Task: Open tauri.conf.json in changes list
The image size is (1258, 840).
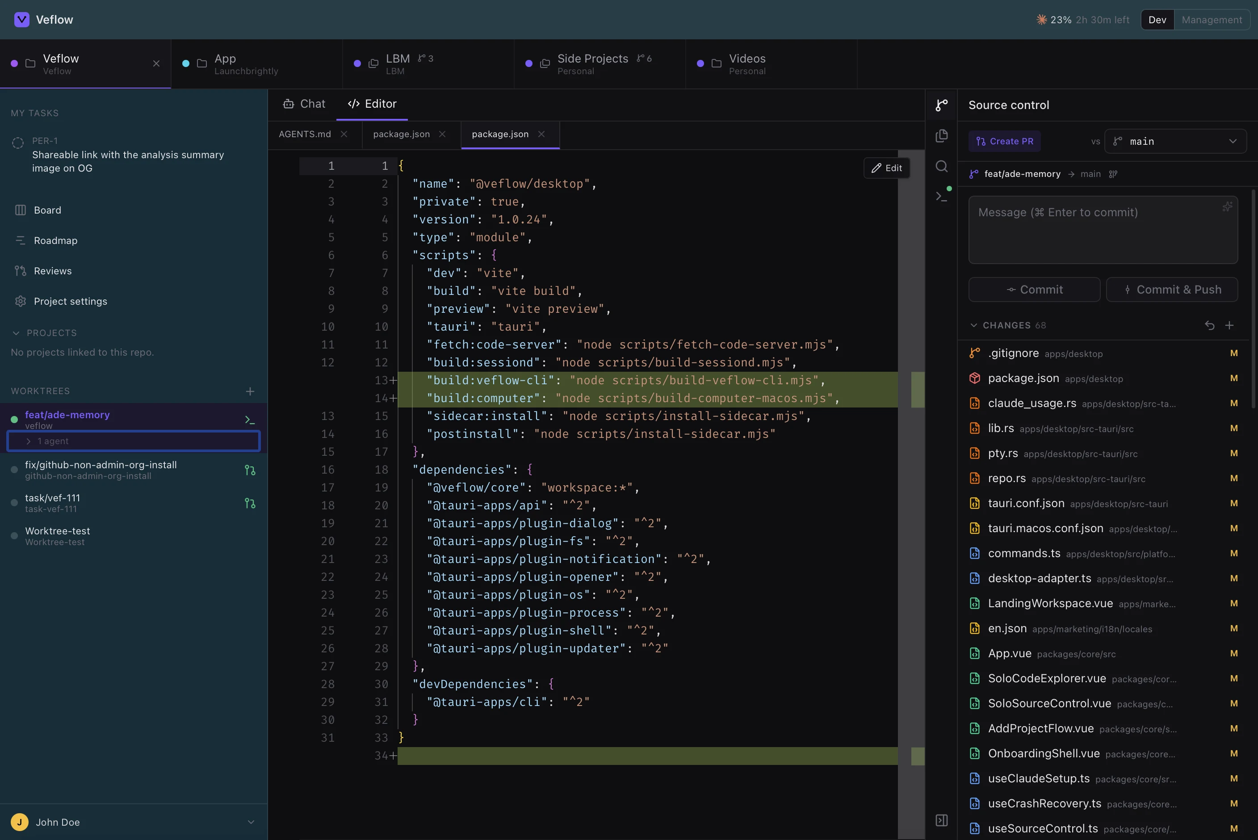Action: (x=1103, y=504)
